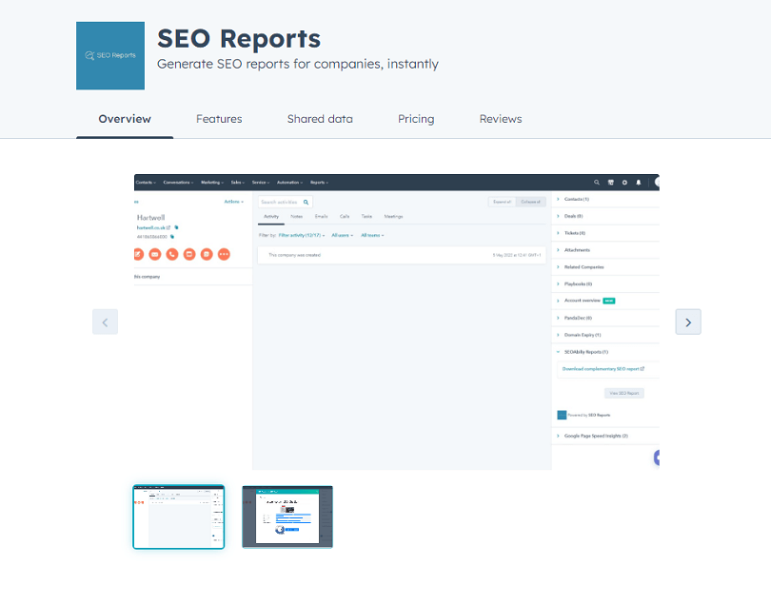The width and height of the screenshot is (771, 604).
Task: Click the Powered by SEO Reports logo
Action: click(x=562, y=416)
